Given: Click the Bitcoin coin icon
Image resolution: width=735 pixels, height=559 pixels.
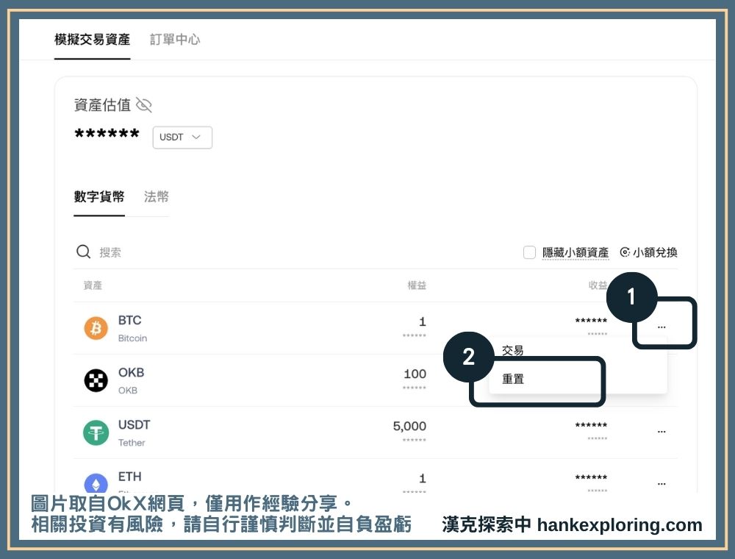Looking at the screenshot, I should (x=96, y=328).
